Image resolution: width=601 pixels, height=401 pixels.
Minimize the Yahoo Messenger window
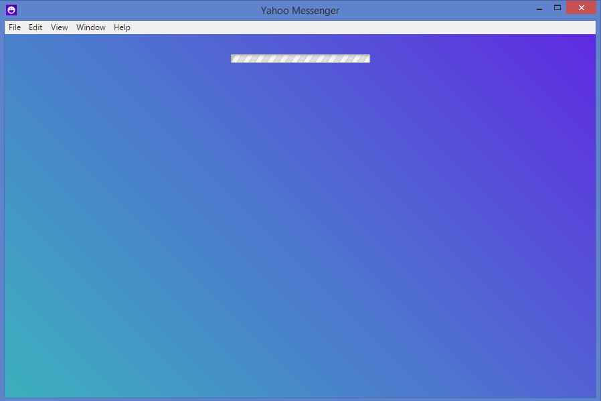coord(539,8)
